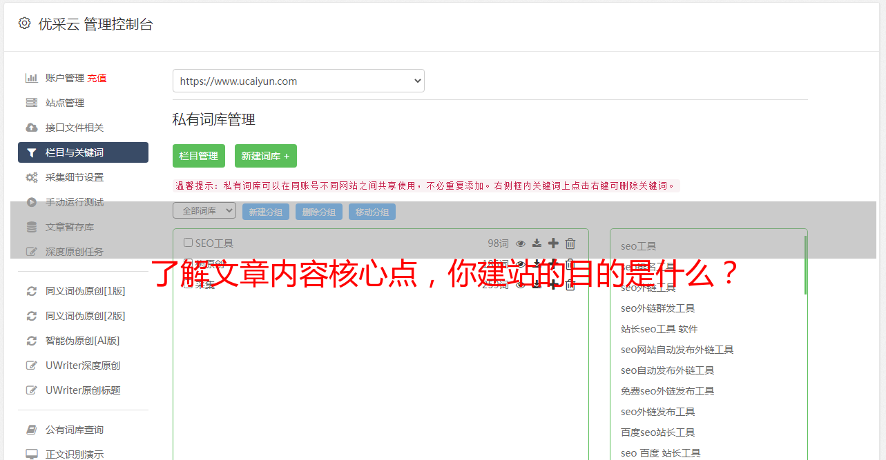Click the gear icon beside 优采云 管理控制台

(24, 23)
